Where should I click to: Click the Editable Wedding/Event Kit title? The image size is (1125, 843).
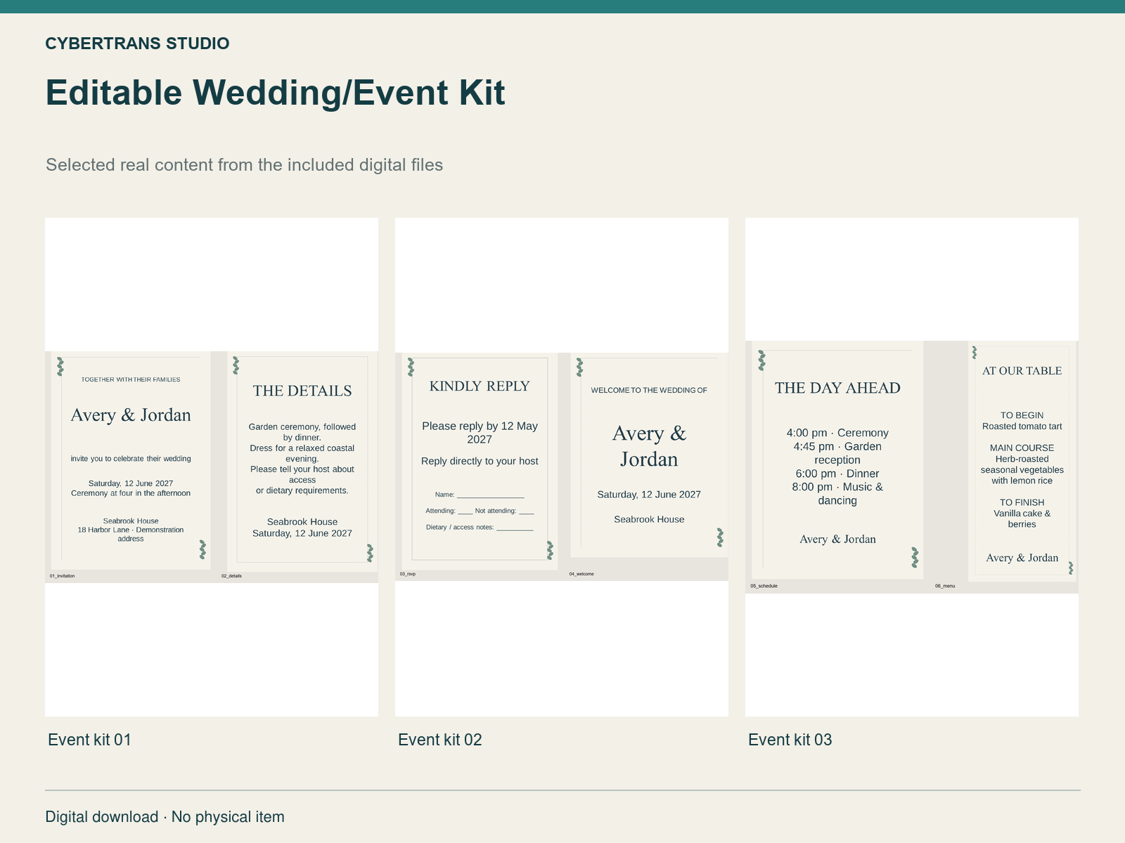pyautogui.click(x=275, y=93)
